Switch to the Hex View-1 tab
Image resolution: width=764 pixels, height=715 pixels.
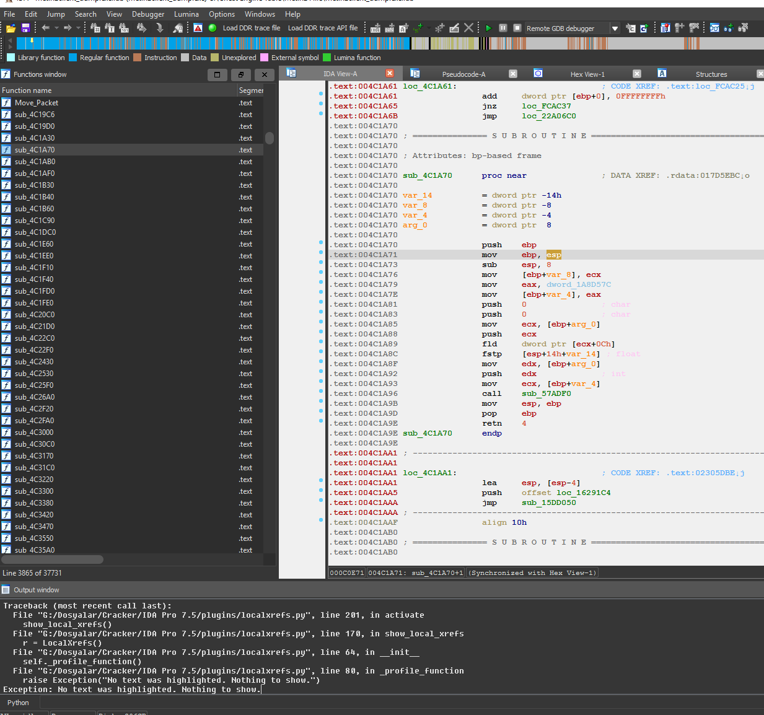coord(587,74)
